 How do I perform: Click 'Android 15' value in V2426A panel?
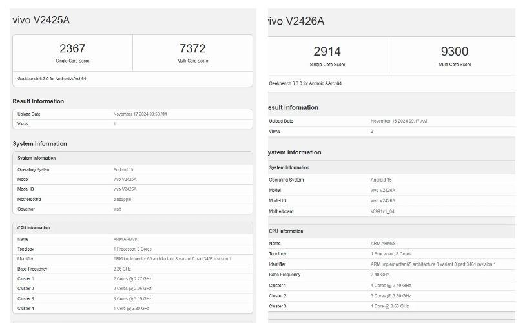pos(381,180)
